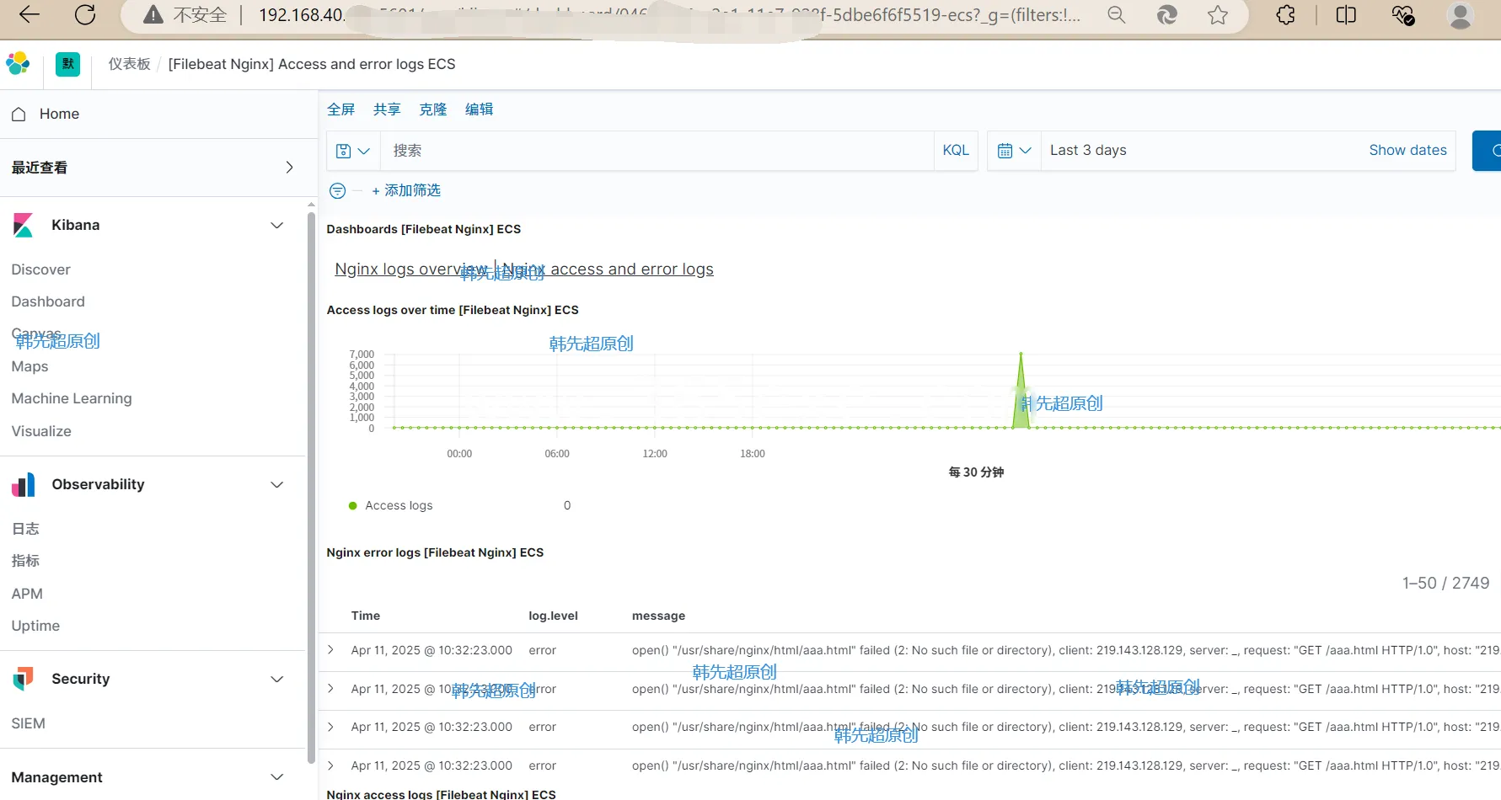Open the browser profile avatar

click(1460, 14)
